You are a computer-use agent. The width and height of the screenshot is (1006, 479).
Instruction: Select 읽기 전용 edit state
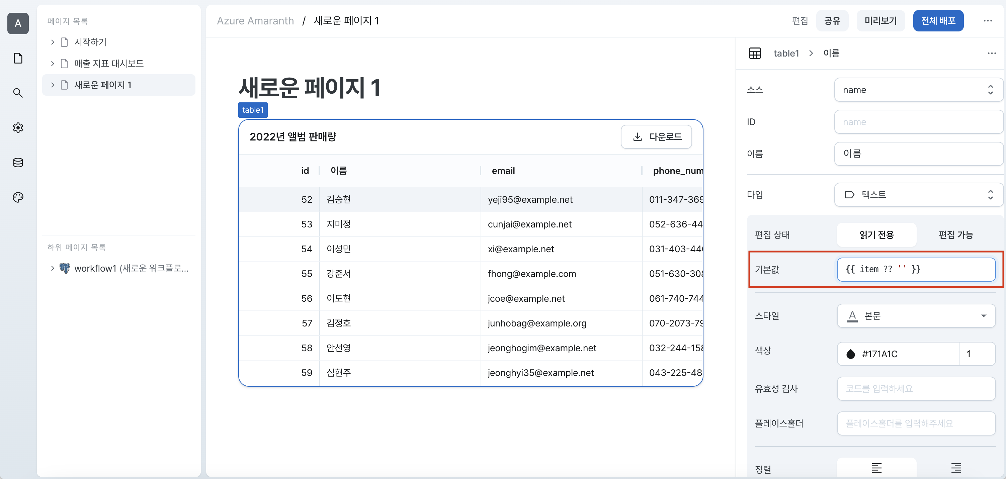click(x=876, y=234)
